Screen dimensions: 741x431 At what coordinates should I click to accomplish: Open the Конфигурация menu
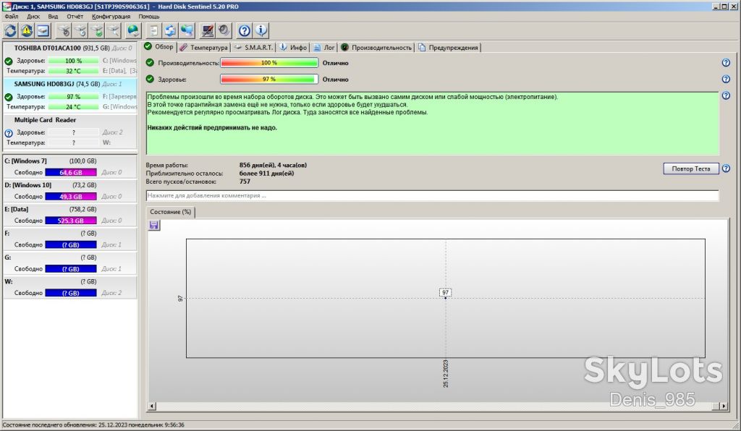[111, 17]
